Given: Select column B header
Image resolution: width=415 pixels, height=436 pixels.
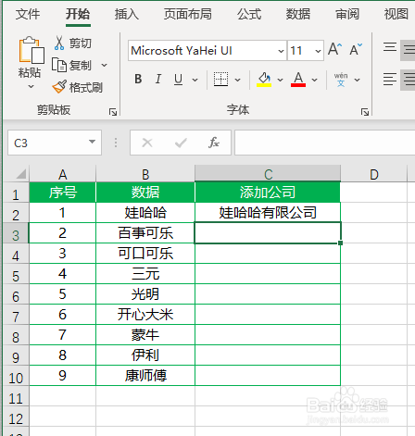Looking at the screenshot, I should coord(145,174).
